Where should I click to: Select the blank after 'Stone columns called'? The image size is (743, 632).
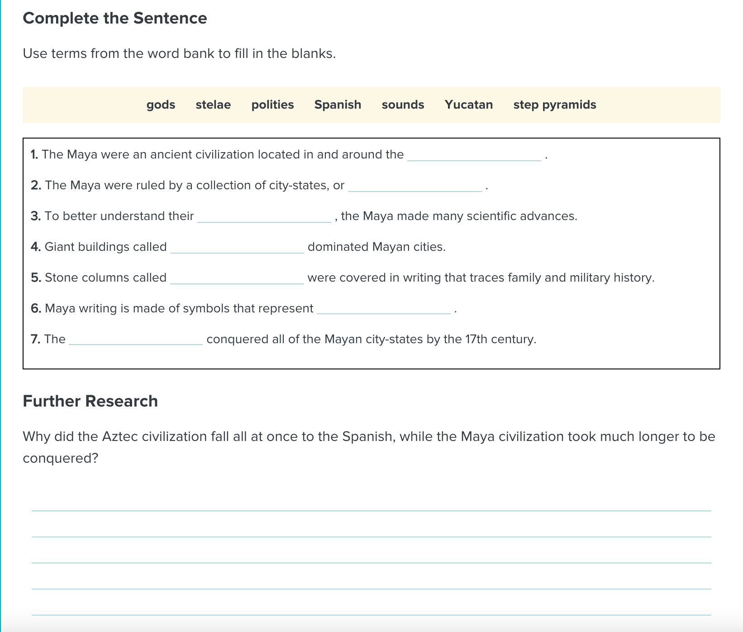click(237, 278)
